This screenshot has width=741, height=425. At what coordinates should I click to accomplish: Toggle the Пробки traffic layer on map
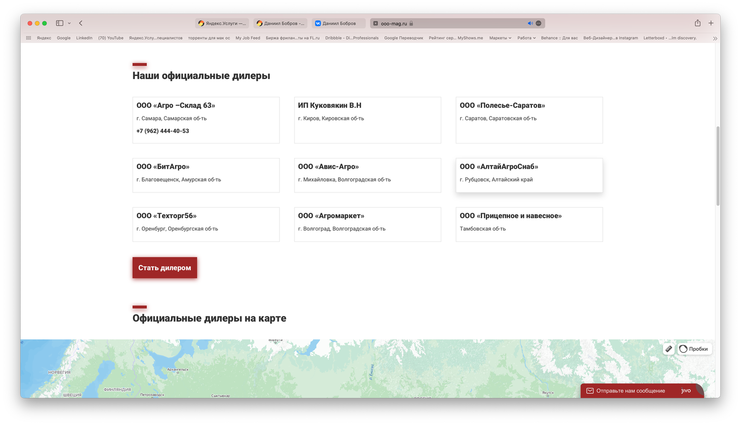click(695, 349)
